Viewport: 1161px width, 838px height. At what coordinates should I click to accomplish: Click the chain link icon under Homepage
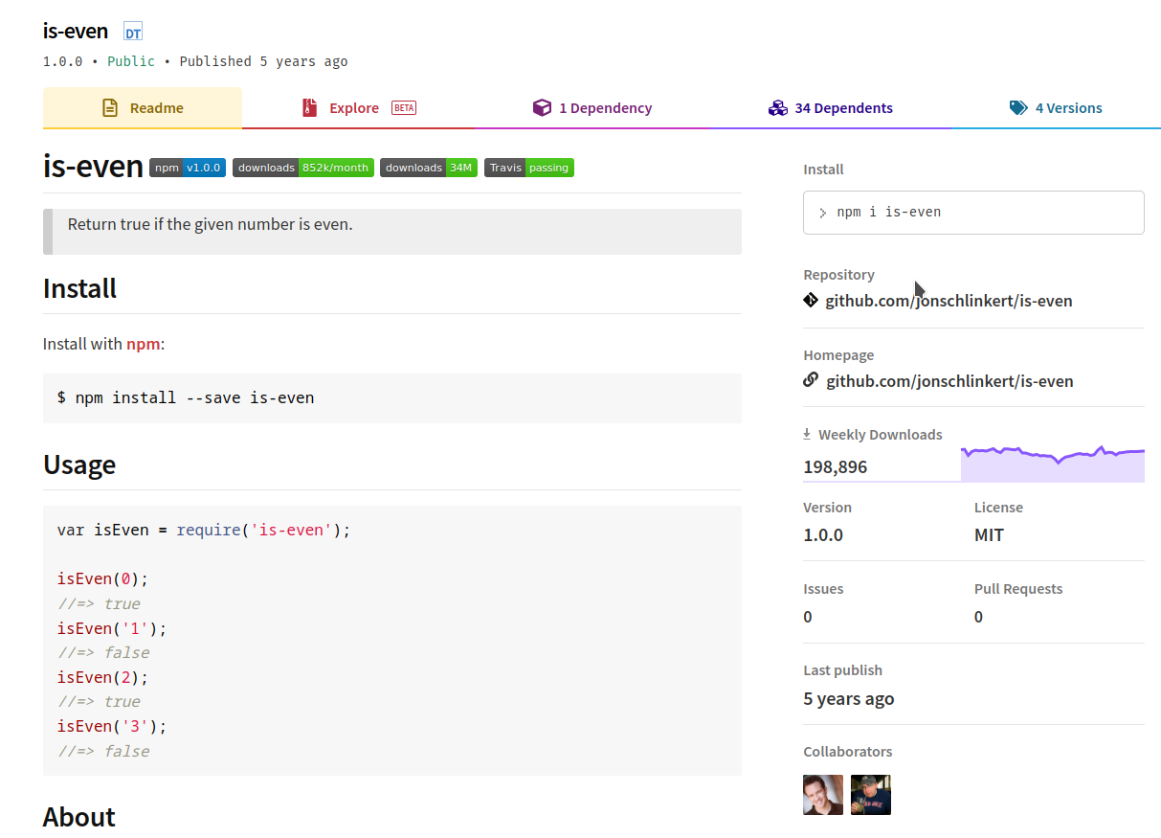(811, 380)
